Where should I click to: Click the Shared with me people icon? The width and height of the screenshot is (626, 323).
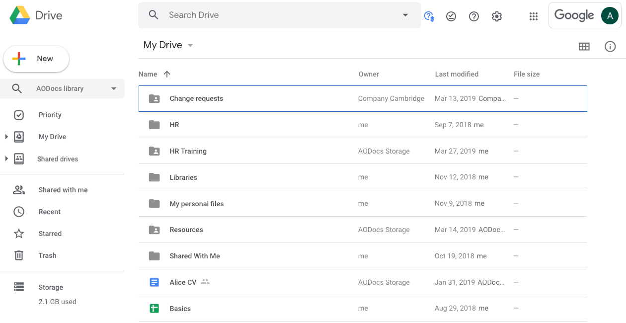(x=19, y=190)
